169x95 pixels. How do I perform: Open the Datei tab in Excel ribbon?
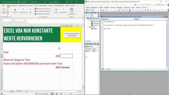[3, 6]
